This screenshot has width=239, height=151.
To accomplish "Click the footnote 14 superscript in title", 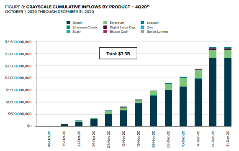I will (148, 6).
